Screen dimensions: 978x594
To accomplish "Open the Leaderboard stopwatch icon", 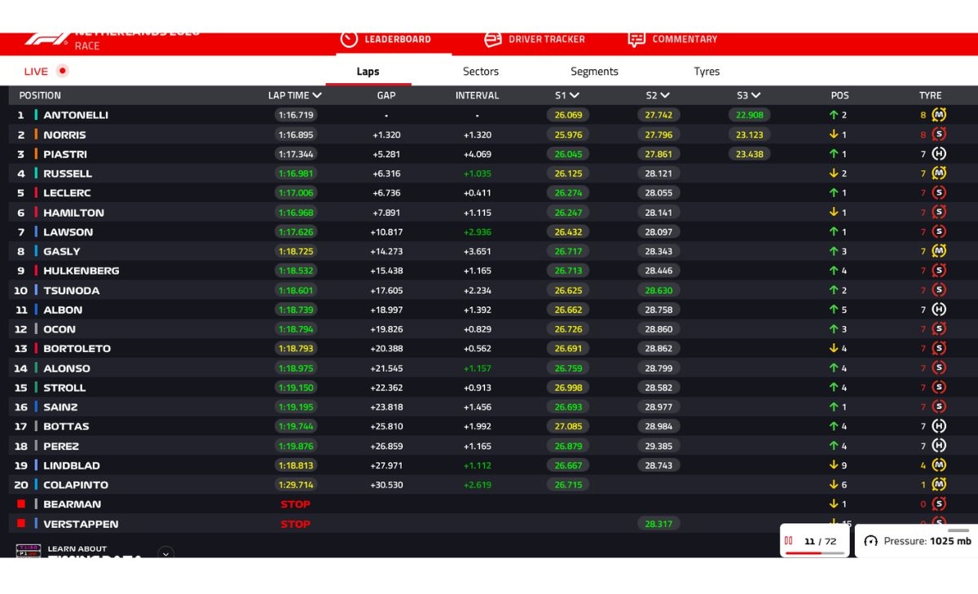I will pyautogui.click(x=349, y=39).
